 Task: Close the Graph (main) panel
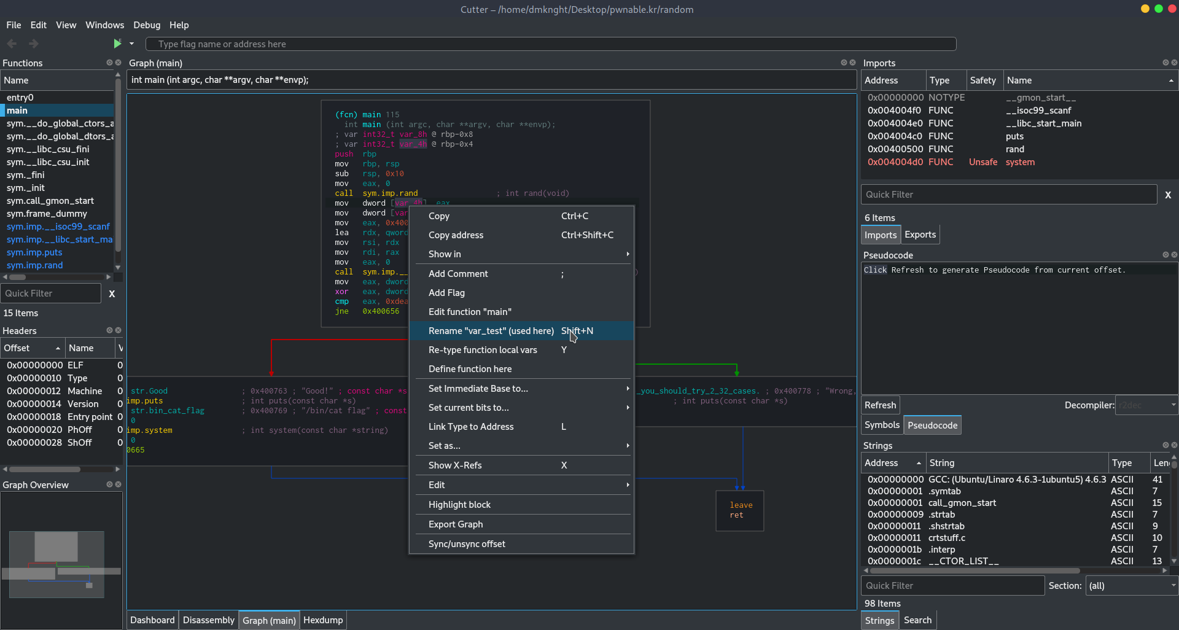(x=852, y=63)
